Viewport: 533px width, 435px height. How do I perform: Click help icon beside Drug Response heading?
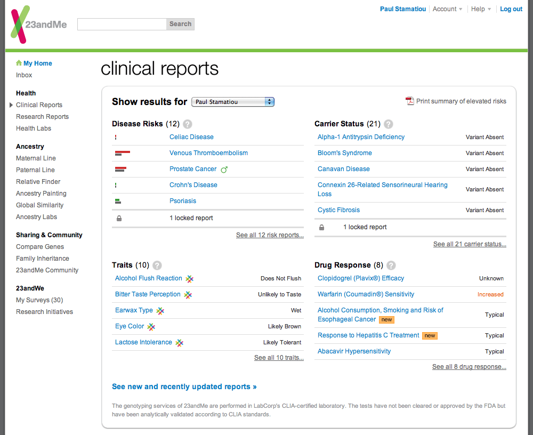(x=391, y=265)
